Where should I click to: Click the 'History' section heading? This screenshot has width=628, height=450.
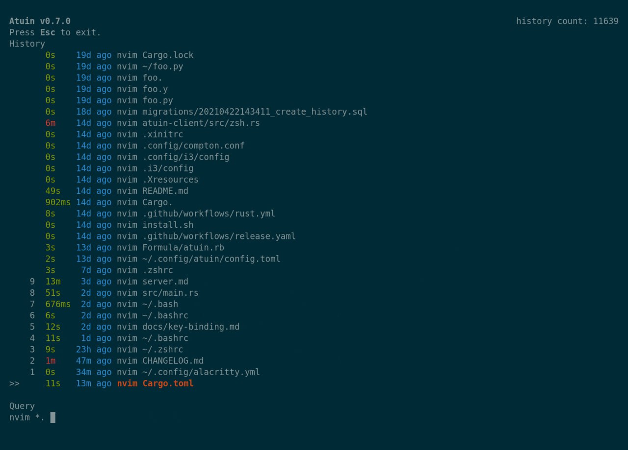click(x=27, y=44)
